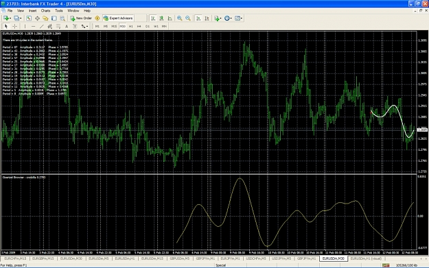Select the Text 'A' tool
Viewport: 429px width, 268px height.
click(x=67, y=26)
